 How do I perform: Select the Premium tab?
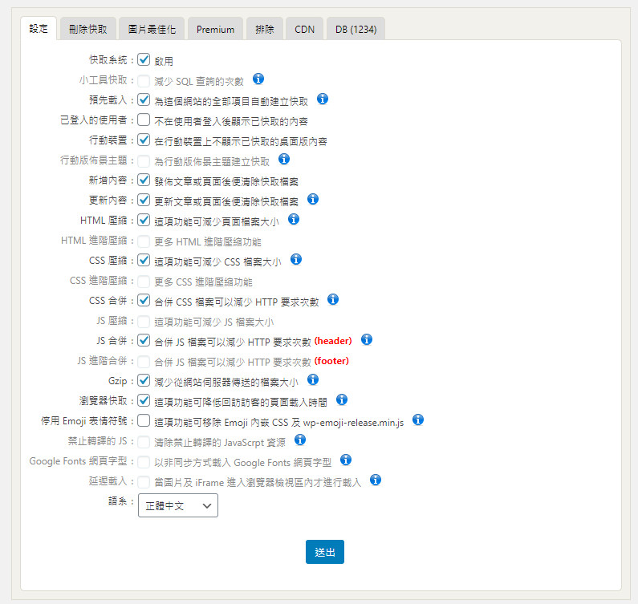[215, 30]
